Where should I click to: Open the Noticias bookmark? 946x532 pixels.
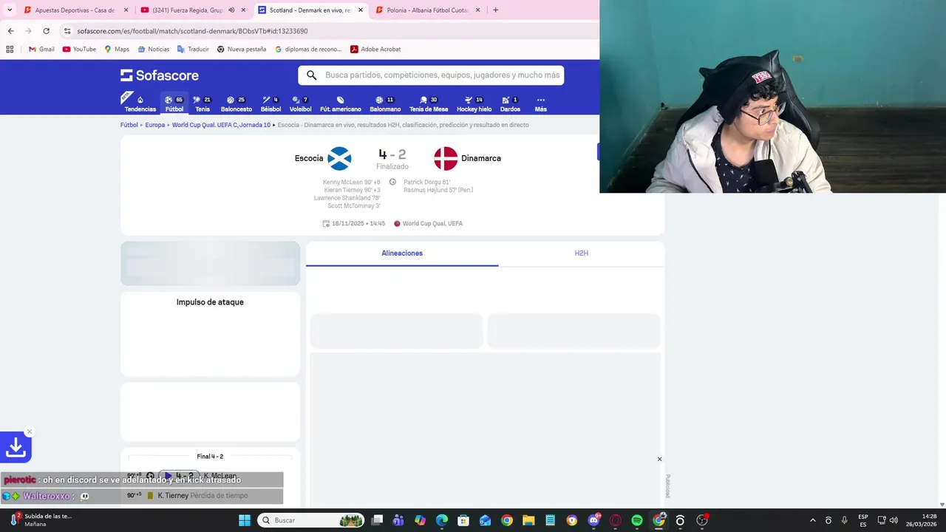tap(153, 50)
